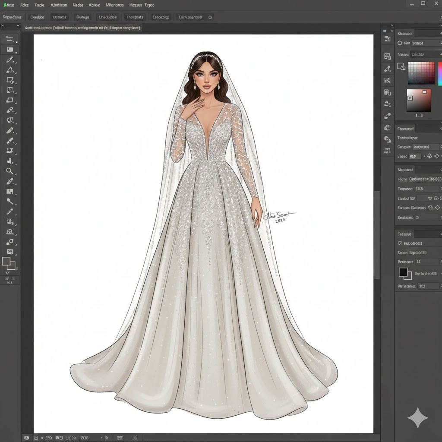Click the top icon in the right panel strip
The width and height of the screenshot is (442, 442).
(x=387, y=39)
